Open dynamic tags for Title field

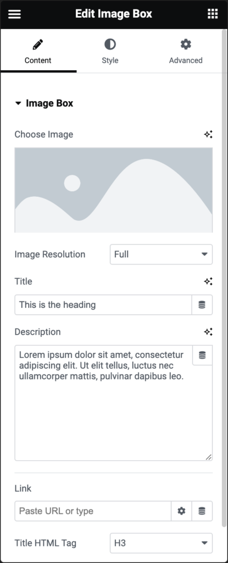202,305
